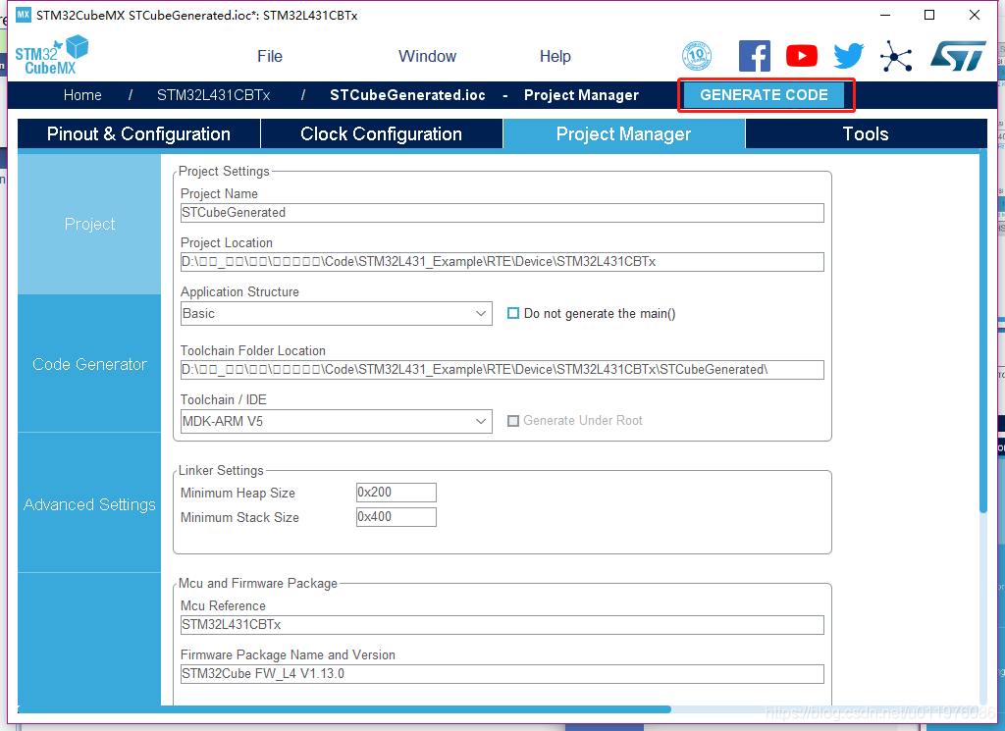This screenshot has height=731, width=1005.
Task: Click the ST community network icon
Action: 896,56
